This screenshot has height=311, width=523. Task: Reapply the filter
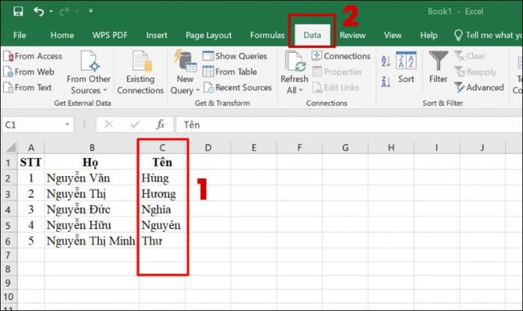pos(475,72)
